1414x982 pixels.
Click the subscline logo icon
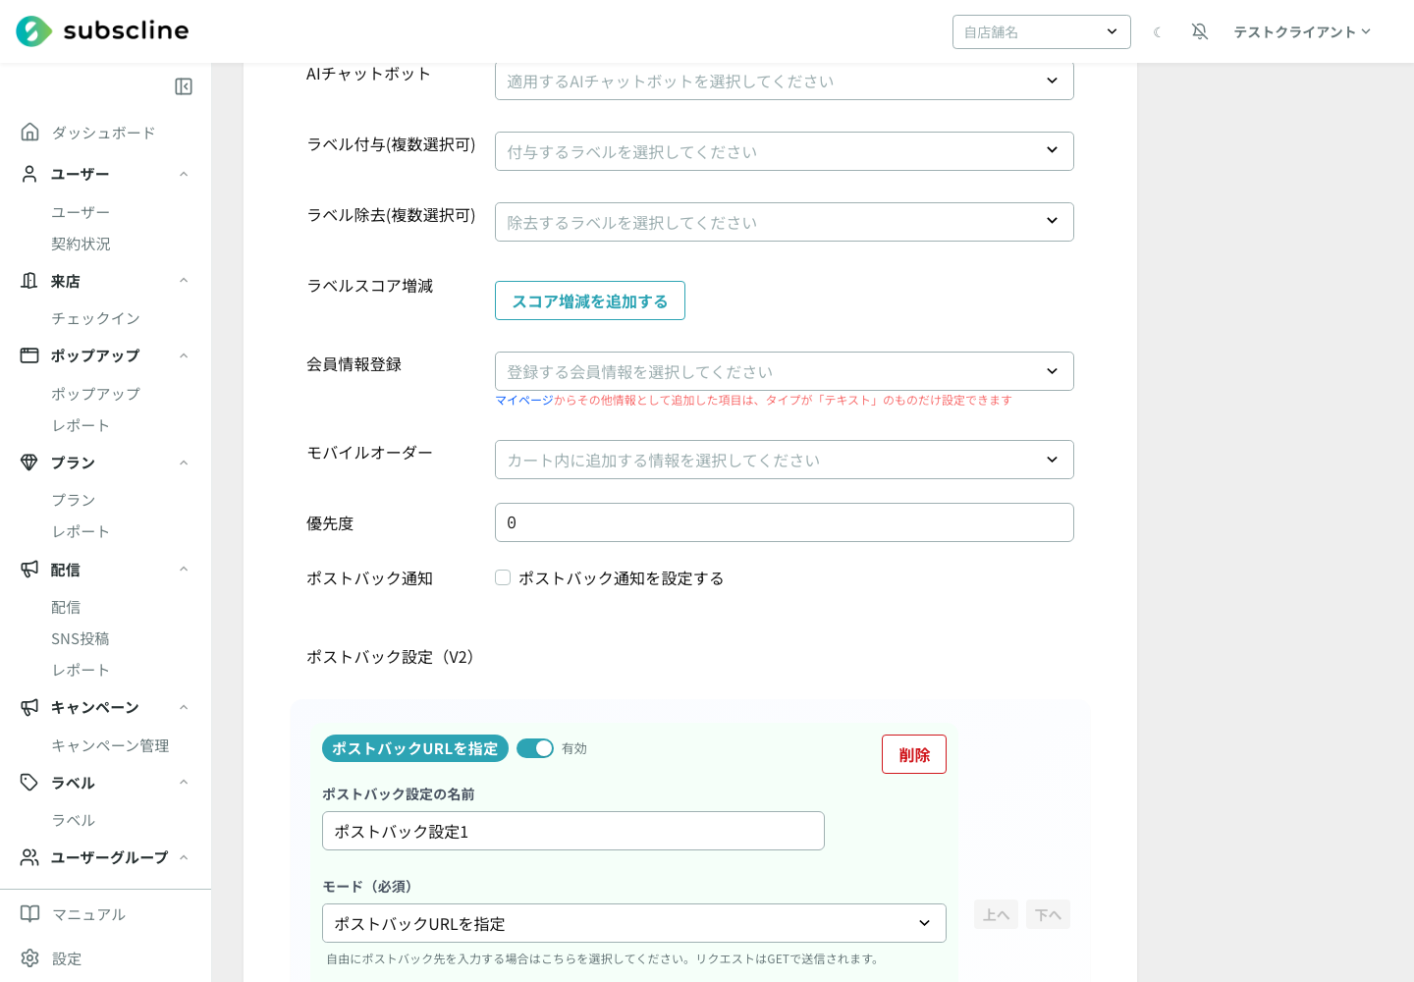[33, 31]
